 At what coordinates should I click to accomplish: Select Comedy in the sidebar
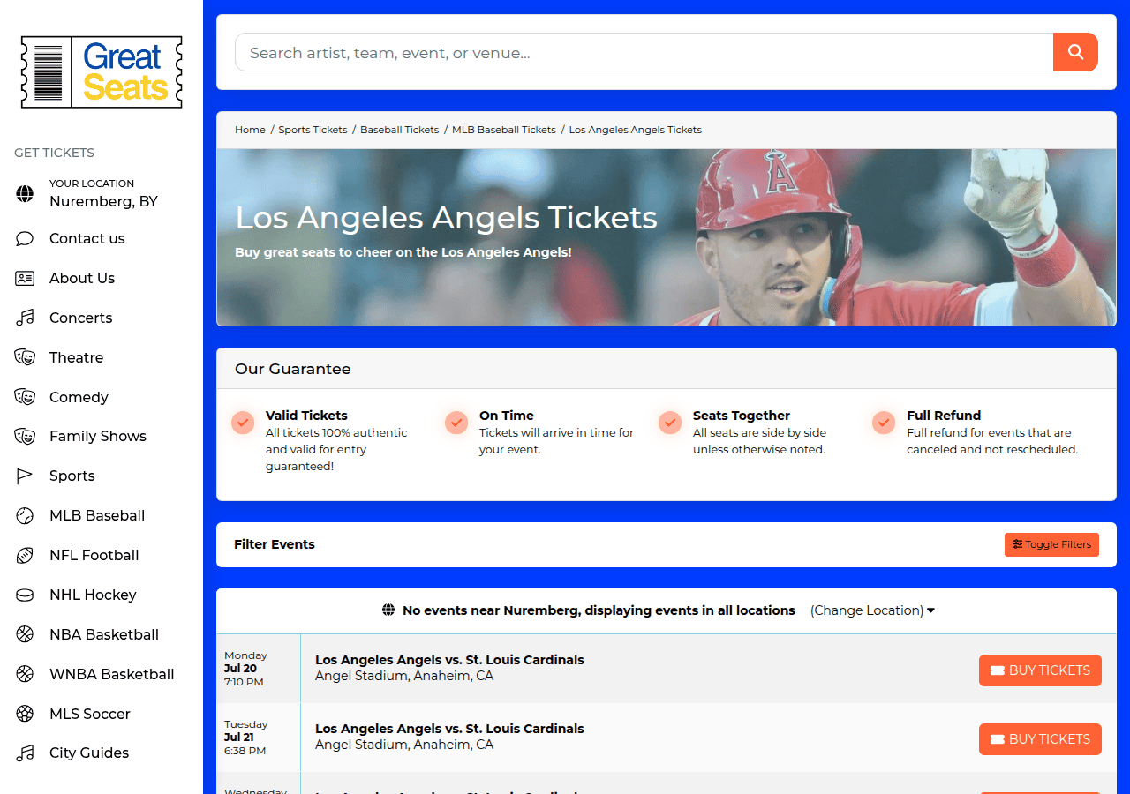pyautogui.click(x=79, y=397)
